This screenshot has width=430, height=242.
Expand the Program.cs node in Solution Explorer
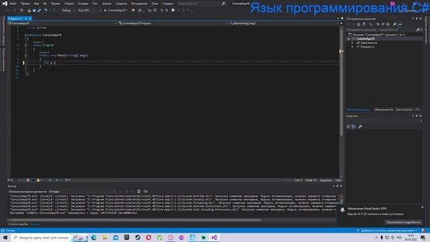[x=352, y=47]
